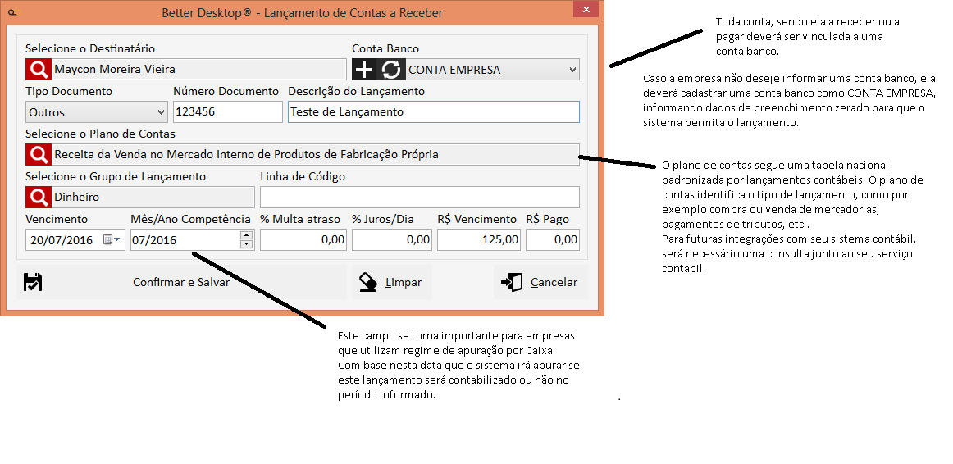Image resolution: width=953 pixels, height=464 pixels.
Task: Open the Vencimento calendar picker
Action: point(112,240)
